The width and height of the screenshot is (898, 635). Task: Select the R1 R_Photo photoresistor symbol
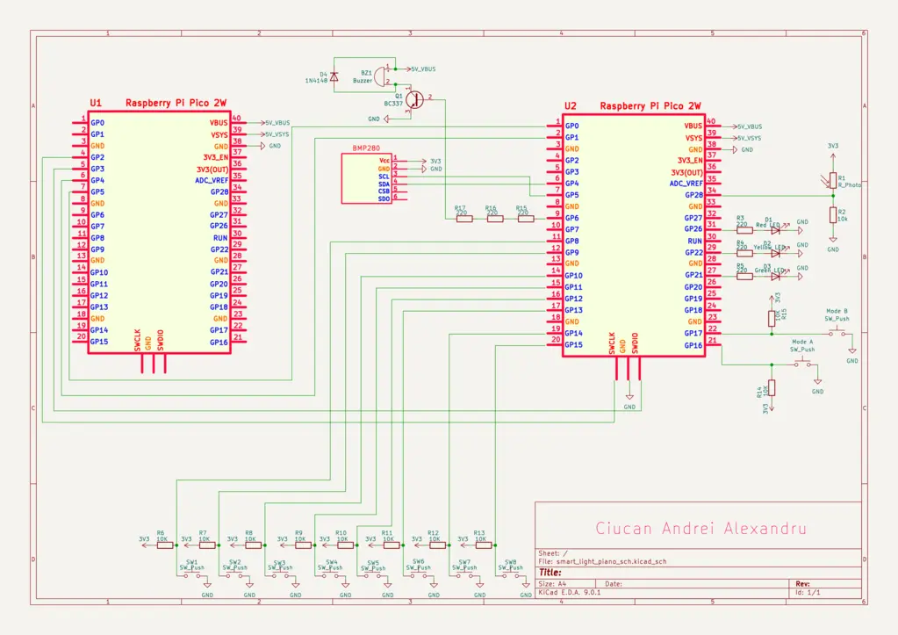833,181
